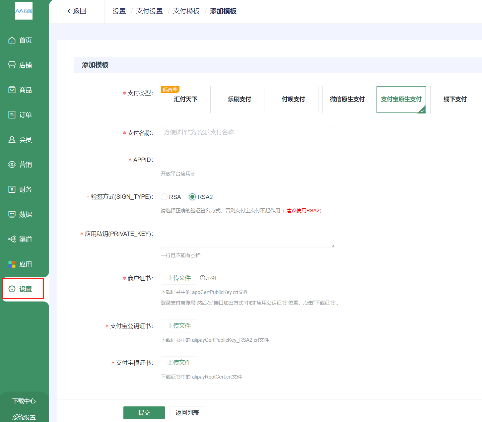Choose 微信原生支付 payment type
This screenshot has width=482, height=422.
347,100
